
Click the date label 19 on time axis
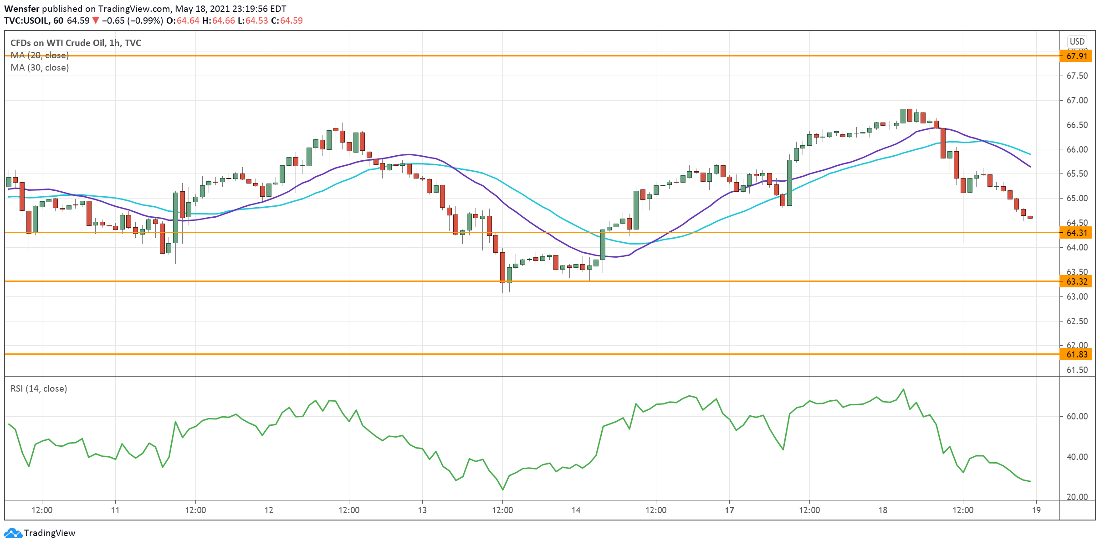pyautogui.click(x=1036, y=510)
